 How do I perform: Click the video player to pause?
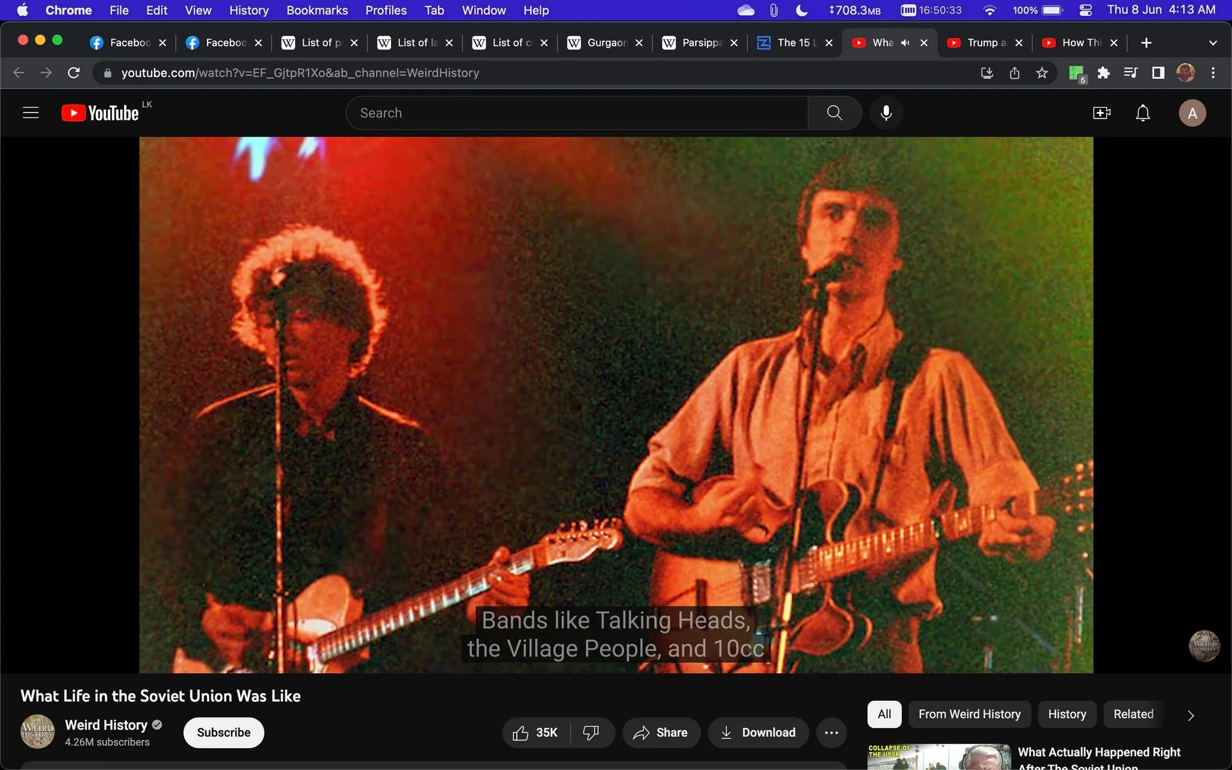coord(616,405)
